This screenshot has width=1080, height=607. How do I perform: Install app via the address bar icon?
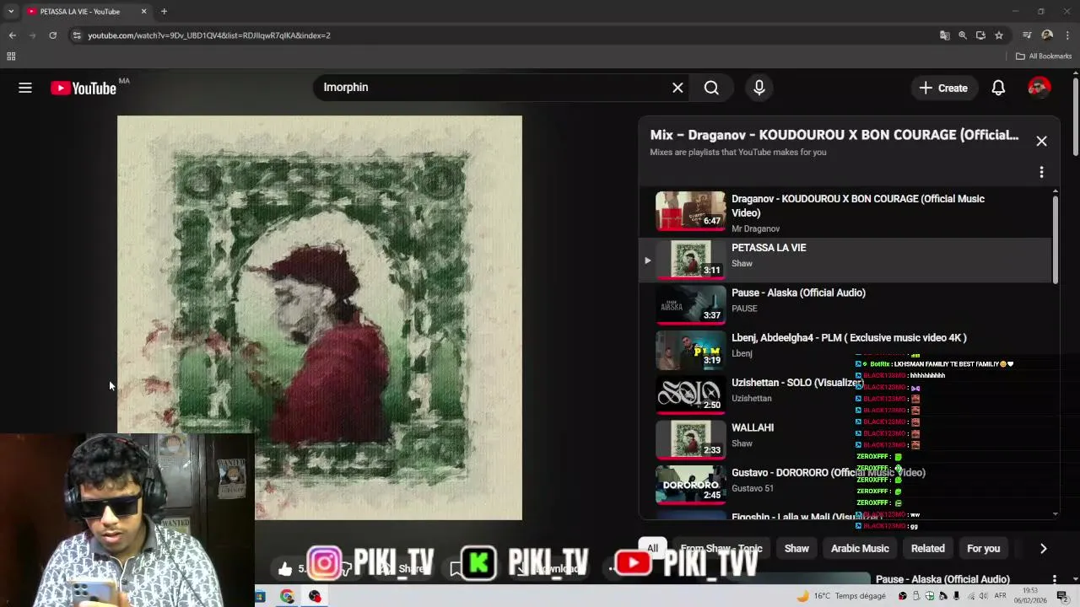[x=980, y=35]
